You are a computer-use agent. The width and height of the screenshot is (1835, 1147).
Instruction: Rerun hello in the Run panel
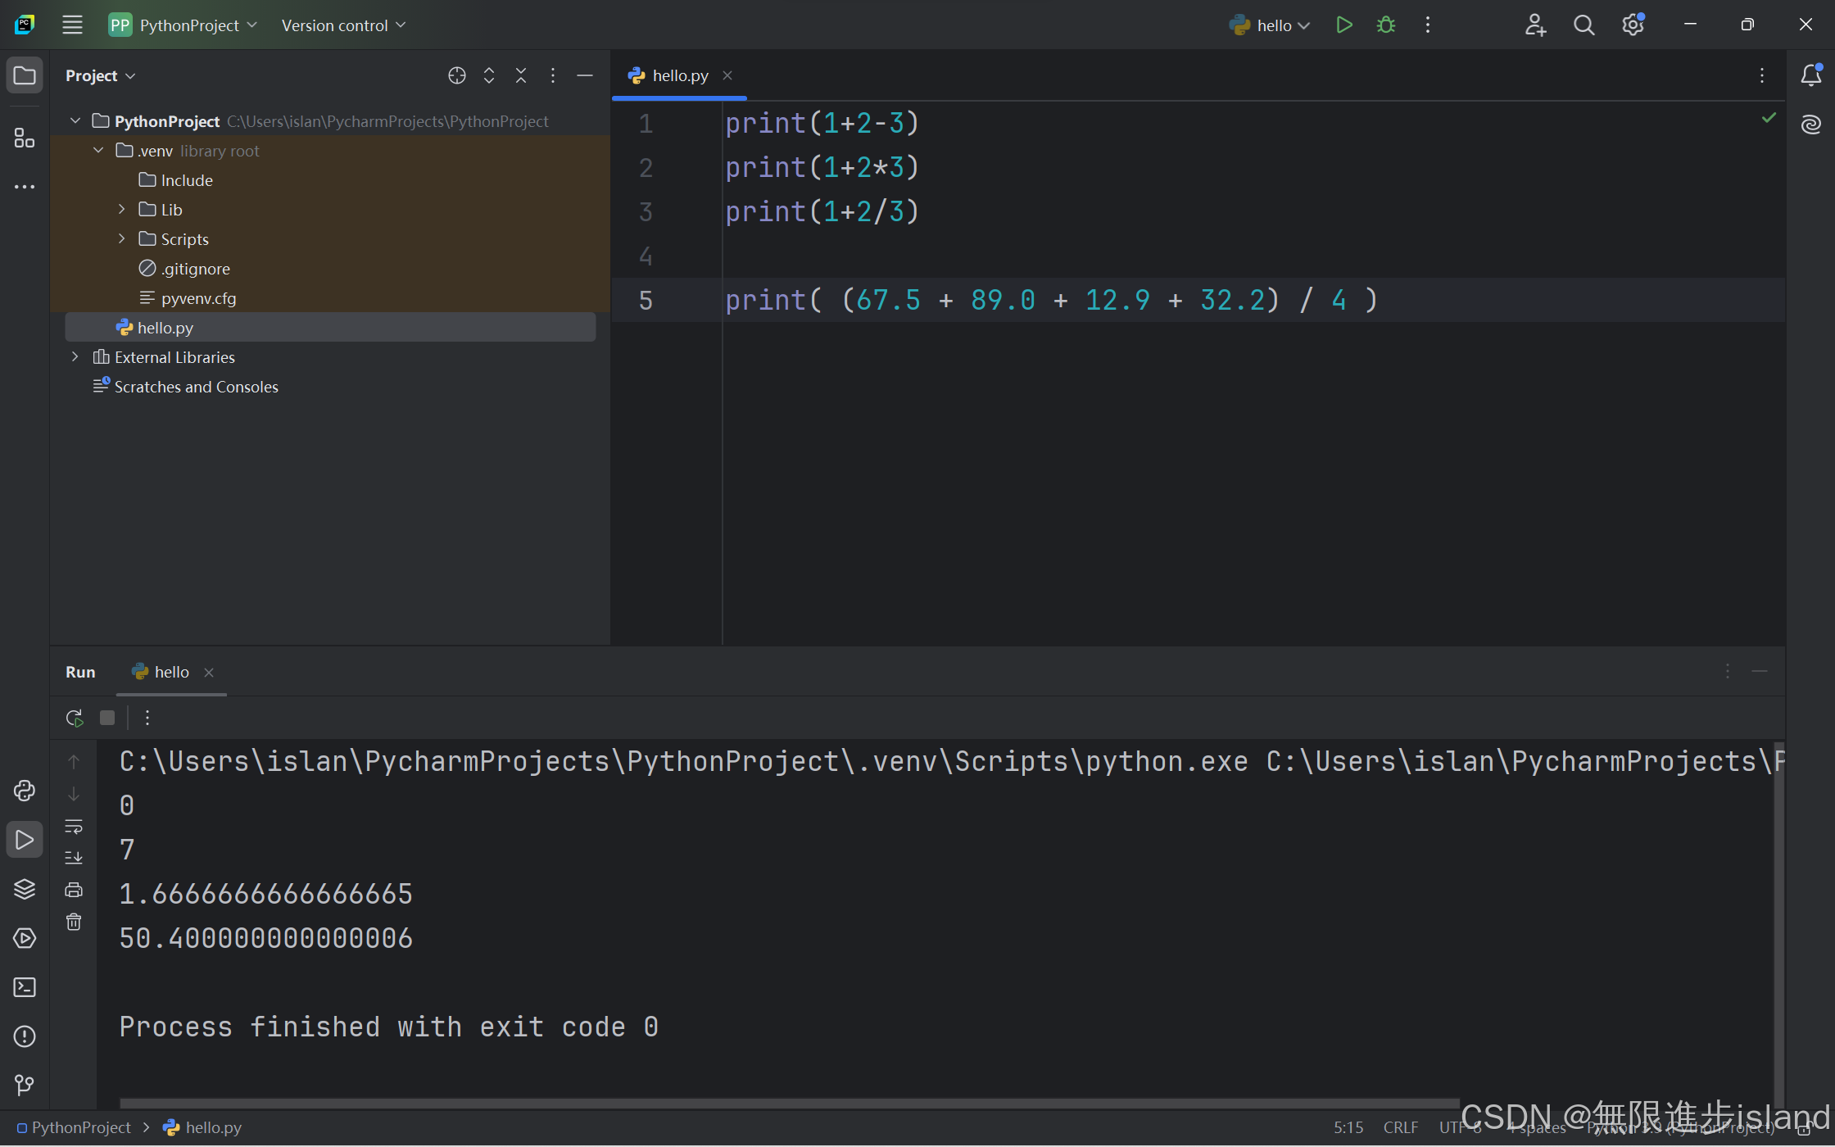pyautogui.click(x=75, y=718)
